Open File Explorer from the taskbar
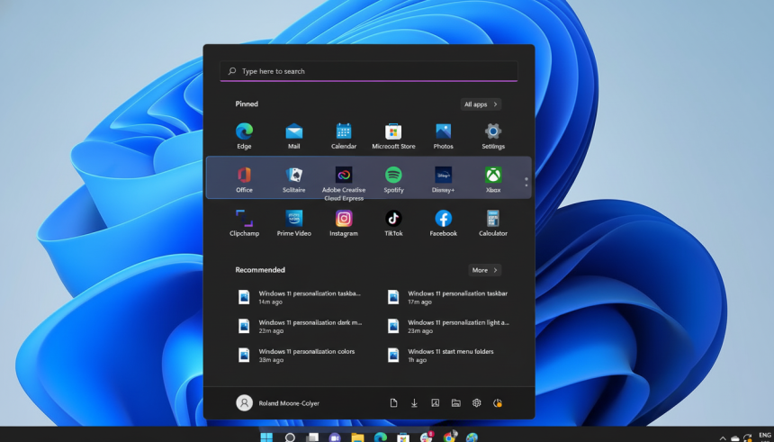The width and height of the screenshot is (774, 442). (357, 437)
